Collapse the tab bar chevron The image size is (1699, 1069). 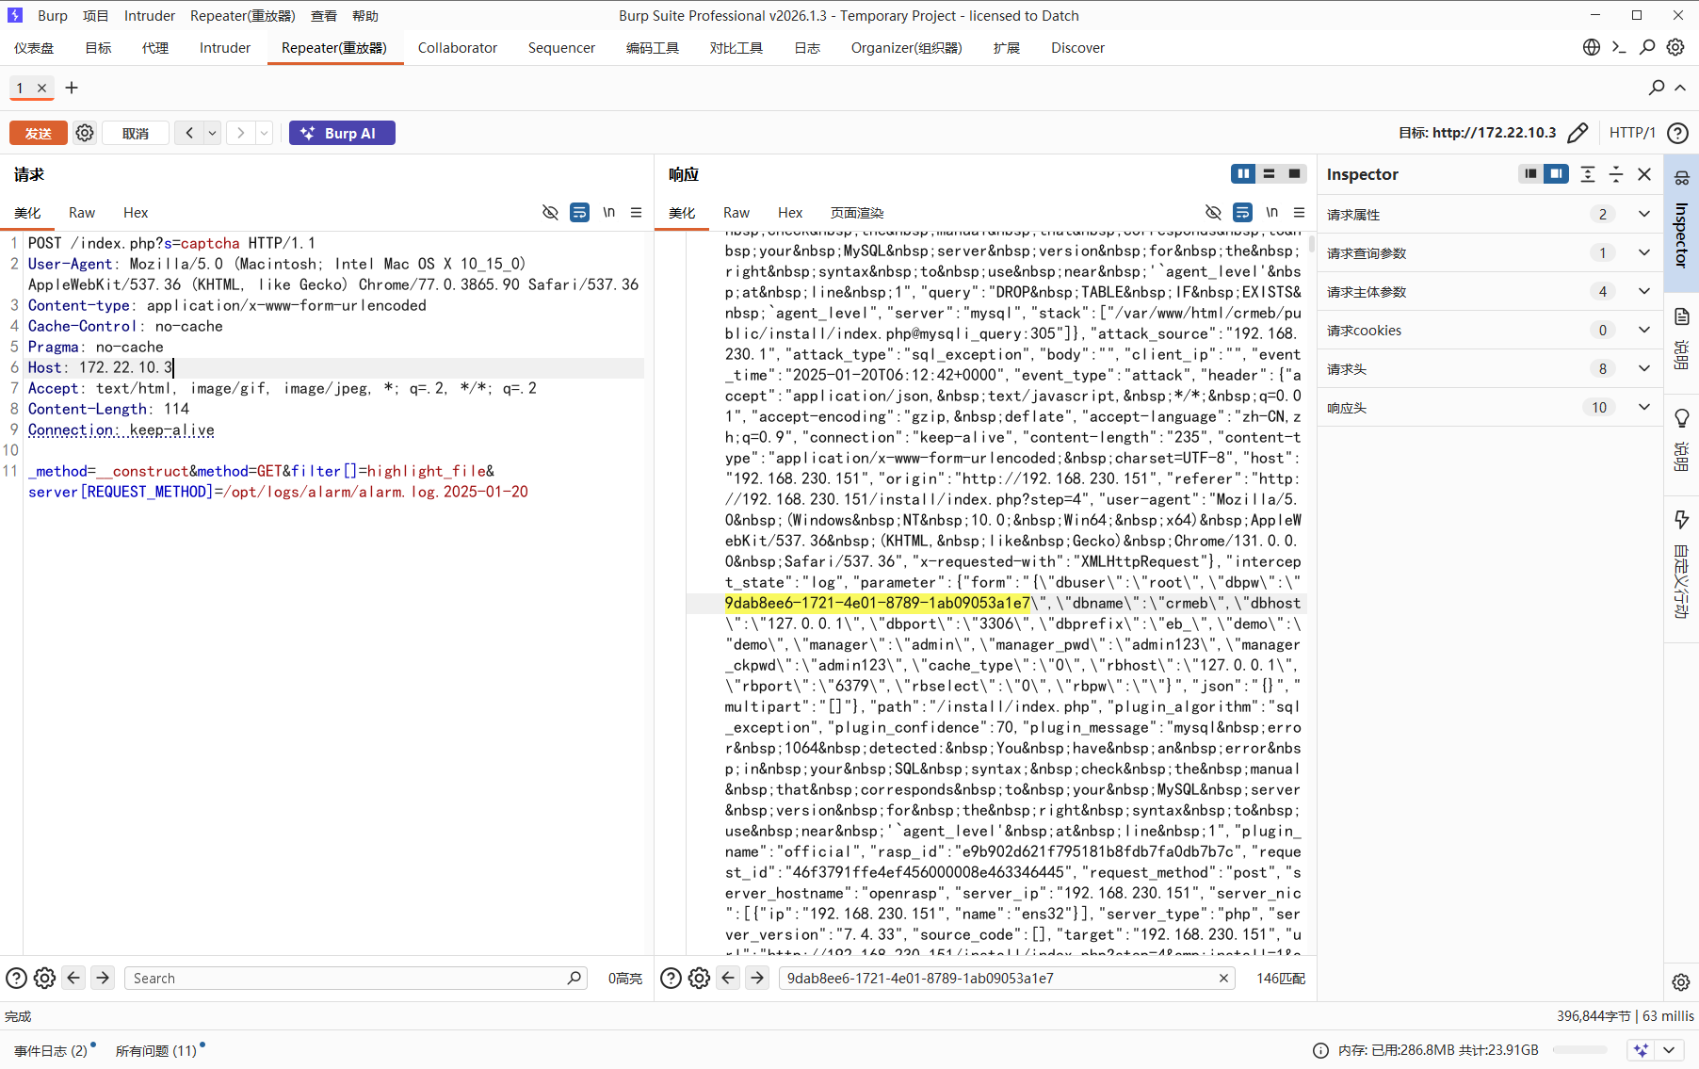click(x=1680, y=88)
